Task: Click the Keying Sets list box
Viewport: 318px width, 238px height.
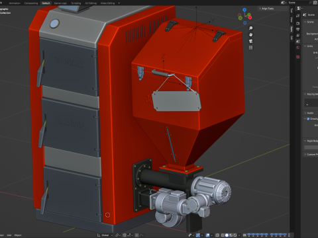Action: (311, 102)
